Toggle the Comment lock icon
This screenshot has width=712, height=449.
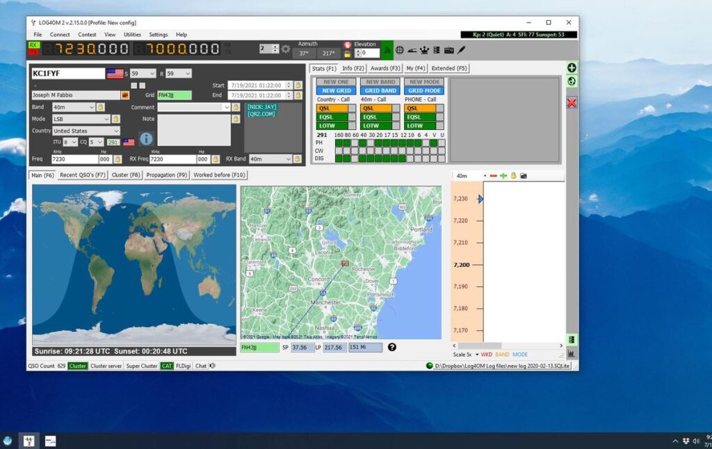tap(236, 107)
